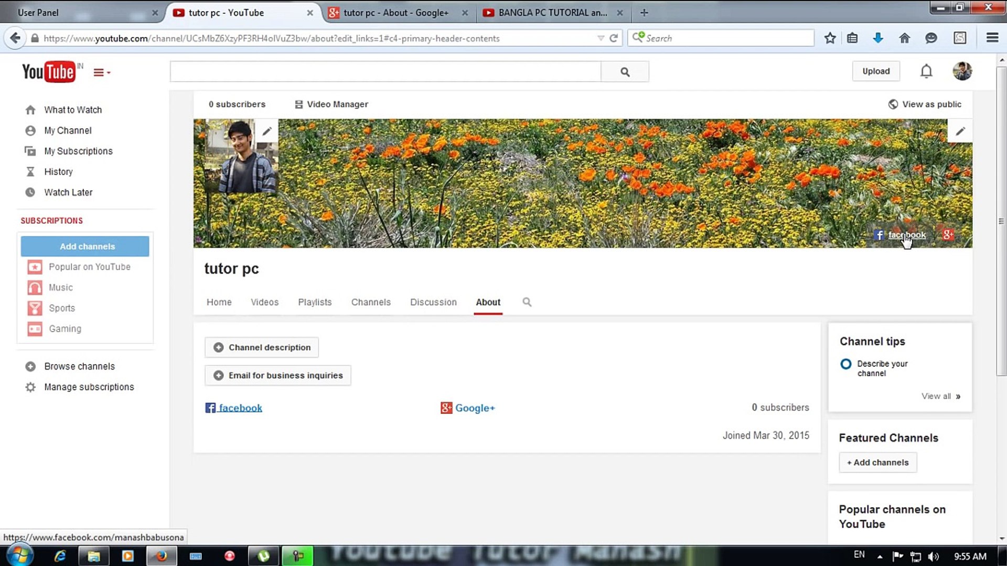Expand Email for business inquiries

click(x=277, y=375)
